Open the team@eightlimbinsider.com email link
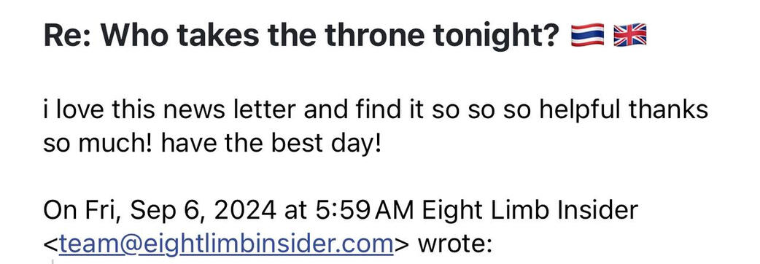This screenshot has width=760, height=264. 226,244
